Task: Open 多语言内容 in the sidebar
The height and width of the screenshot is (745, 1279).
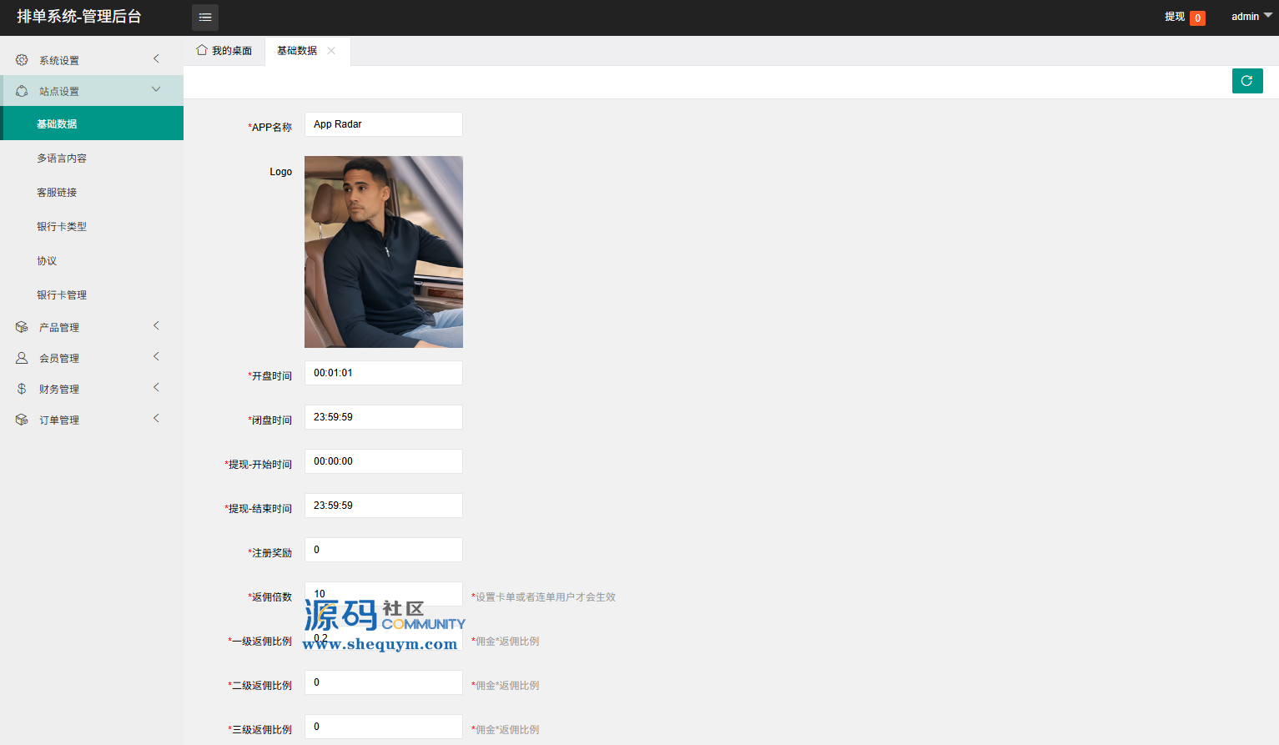Action: click(62, 159)
